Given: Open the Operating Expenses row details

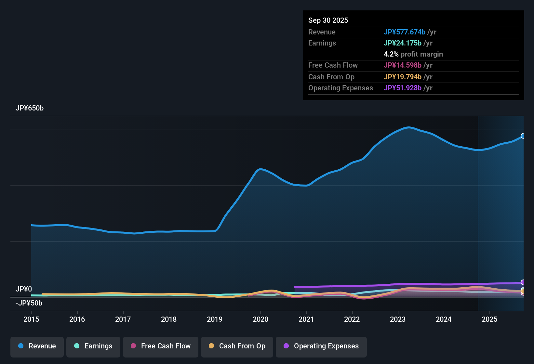Looking at the screenshot, I should (x=413, y=88).
